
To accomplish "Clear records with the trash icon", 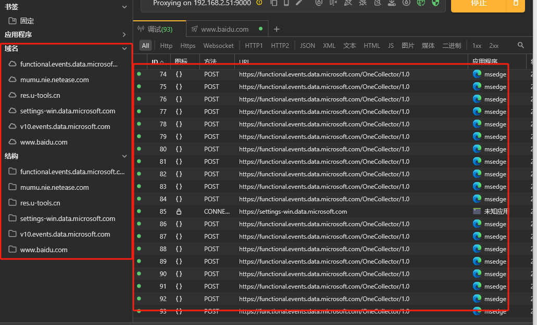I will click(x=516, y=3).
